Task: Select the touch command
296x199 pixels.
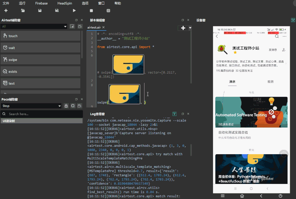Action: click(40, 36)
